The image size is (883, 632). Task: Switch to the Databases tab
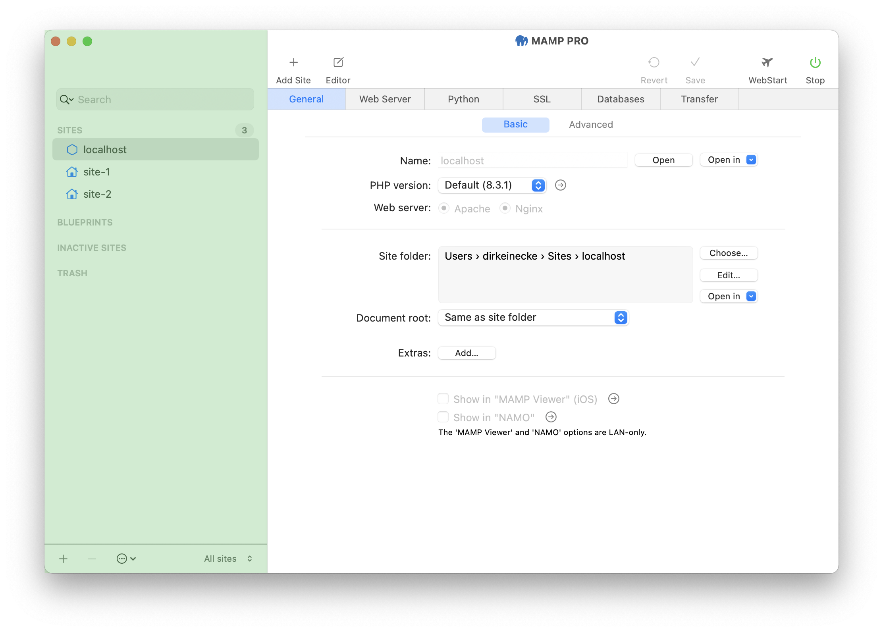click(619, 98)
